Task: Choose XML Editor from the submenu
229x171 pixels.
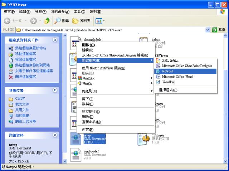Action: click(170, 61)
